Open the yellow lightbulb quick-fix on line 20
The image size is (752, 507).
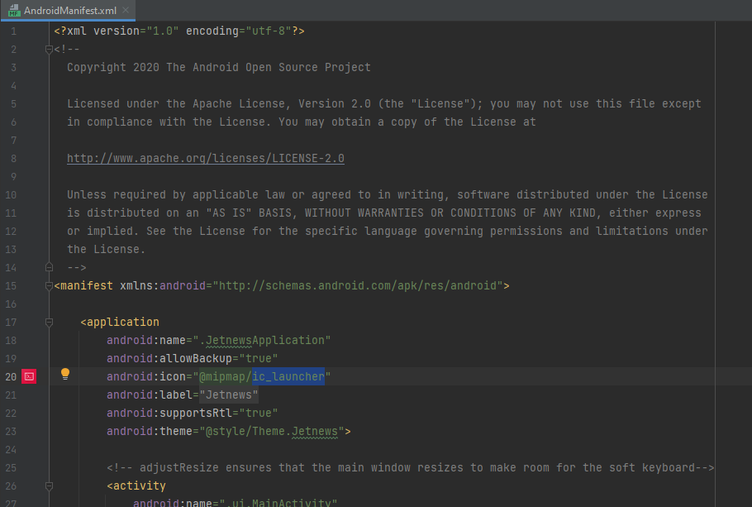coord(65,374)
